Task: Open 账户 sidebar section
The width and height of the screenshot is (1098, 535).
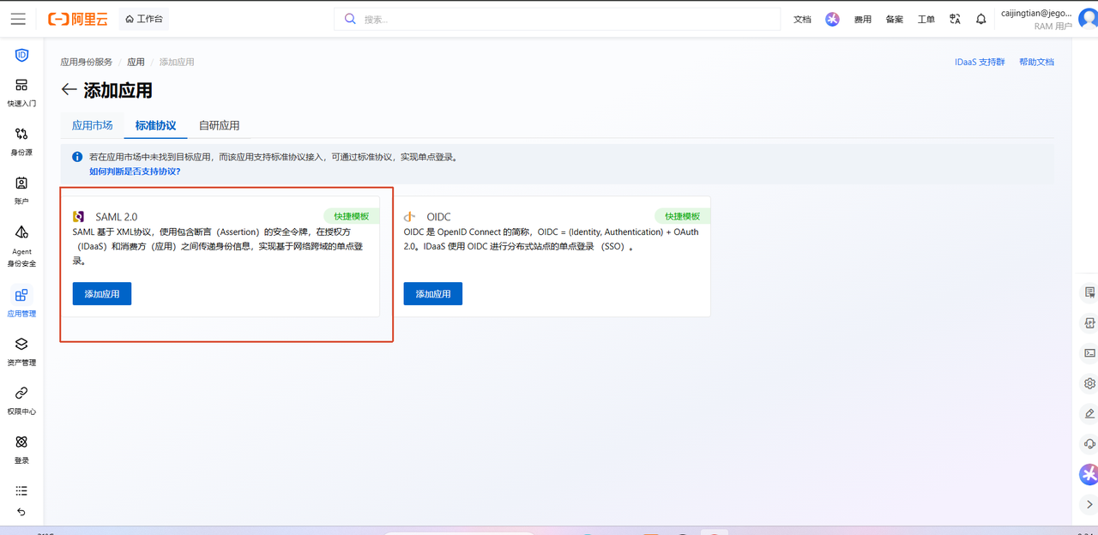Action: point(21,190)
